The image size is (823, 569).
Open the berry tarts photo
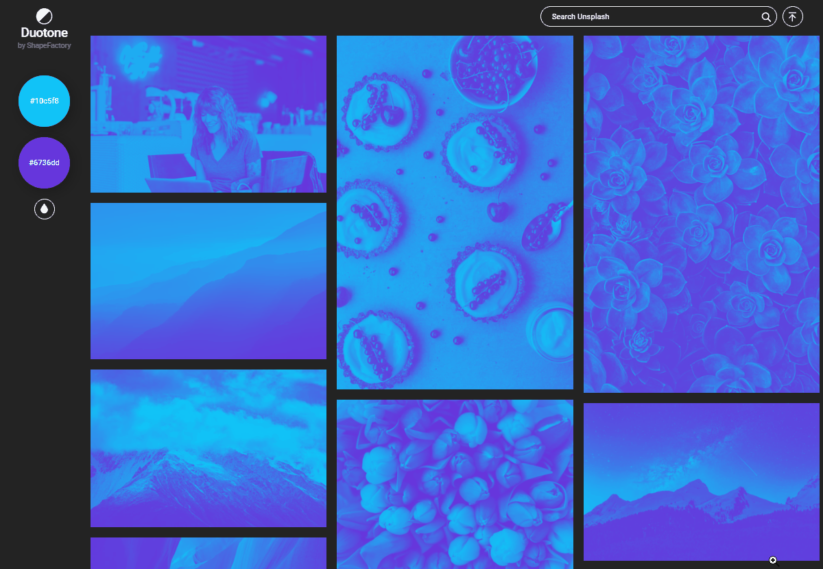point(455,213)
